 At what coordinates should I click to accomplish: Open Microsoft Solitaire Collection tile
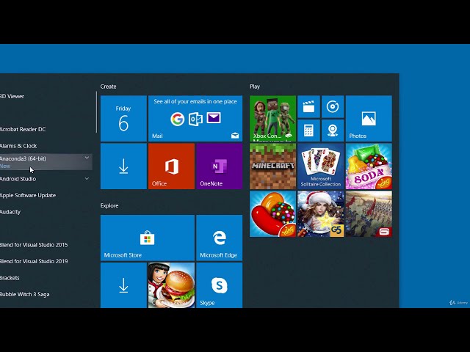coord(321,166)
